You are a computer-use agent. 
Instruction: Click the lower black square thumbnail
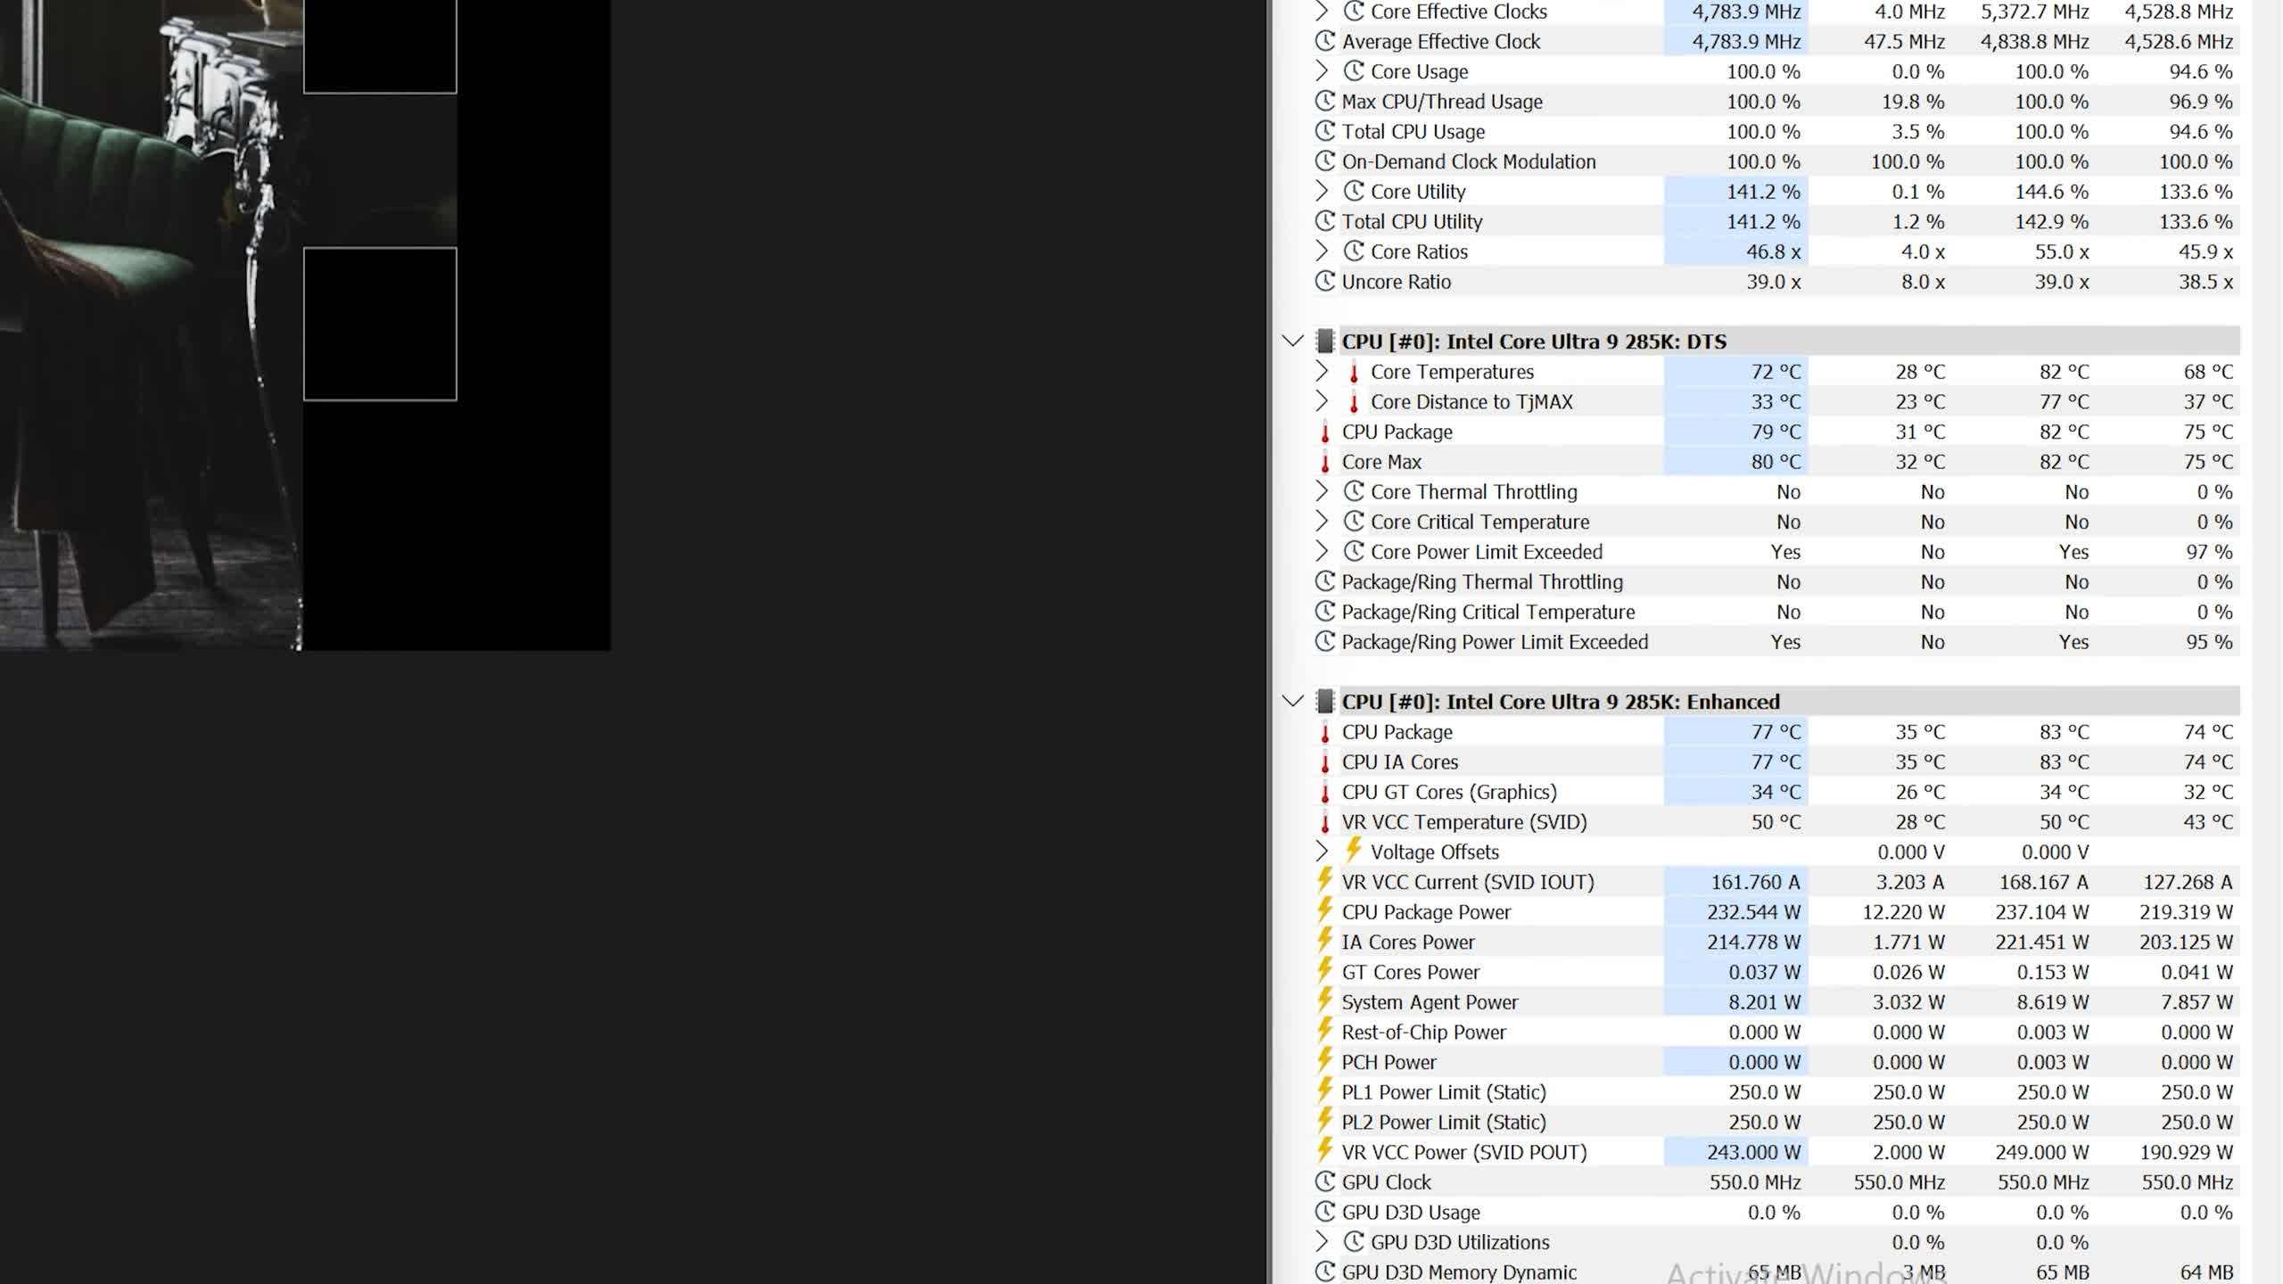tap(380, 324)
